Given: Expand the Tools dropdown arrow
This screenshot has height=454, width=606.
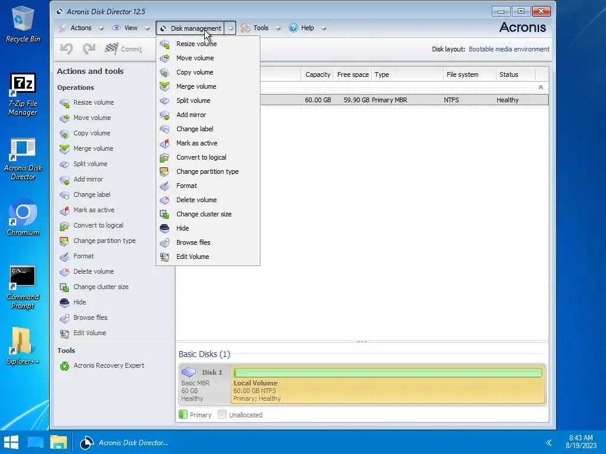Looking at the screenshot, I should coord(278,28).
